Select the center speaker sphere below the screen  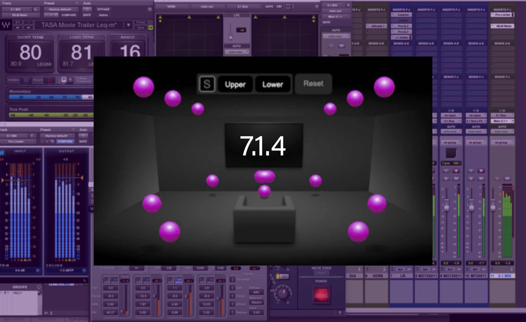pos(264,176)
